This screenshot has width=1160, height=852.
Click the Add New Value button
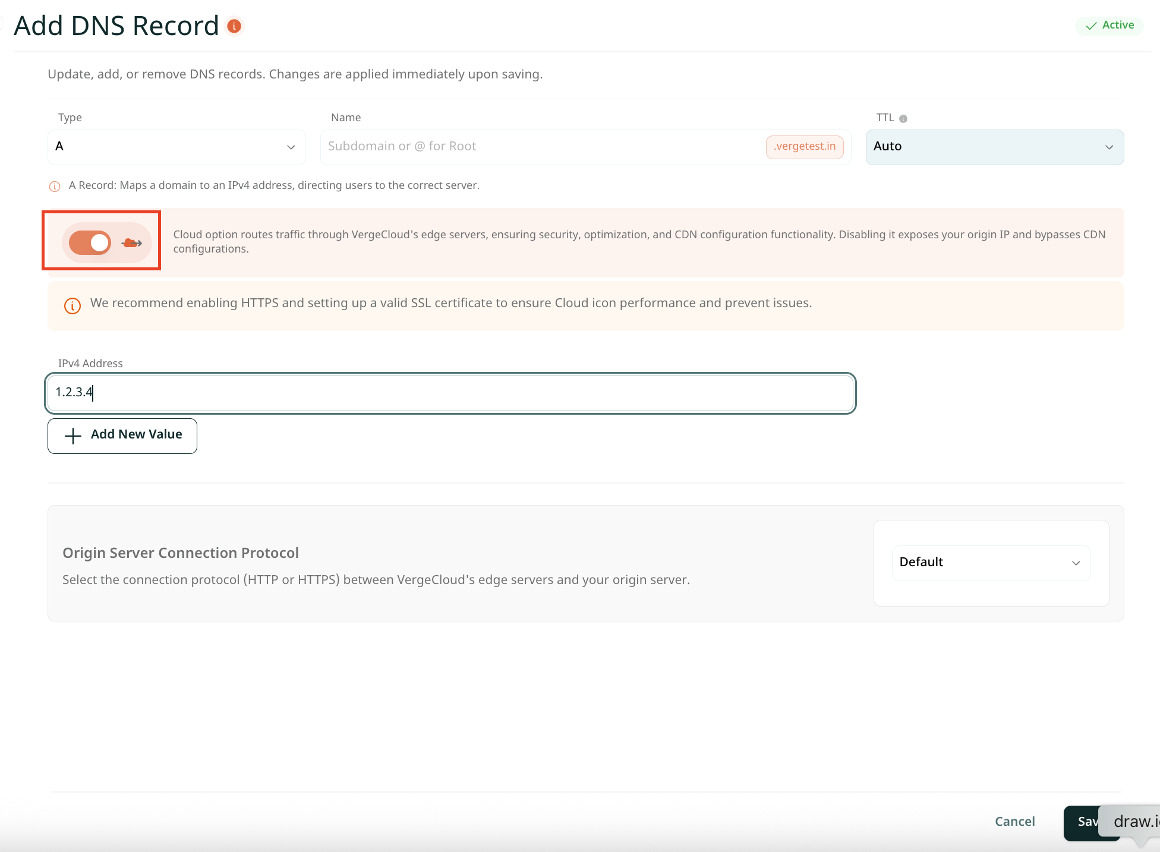pos(122,436)
